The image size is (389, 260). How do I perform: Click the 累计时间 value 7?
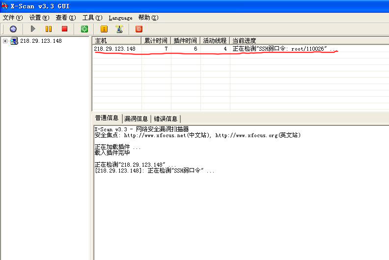[x=166, y=49]
